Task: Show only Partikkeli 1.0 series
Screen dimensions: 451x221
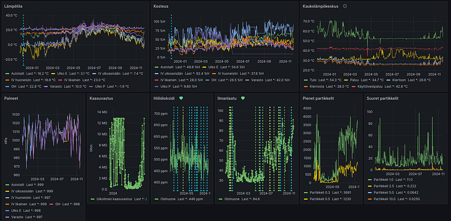Action: click(x=383, y=179)
